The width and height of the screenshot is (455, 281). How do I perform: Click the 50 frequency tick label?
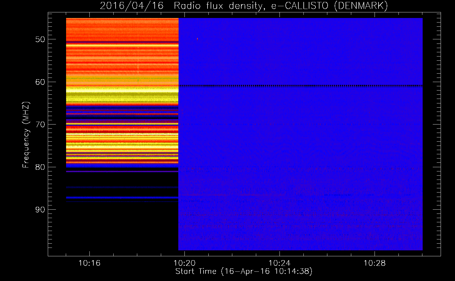(x=40, y=39)
